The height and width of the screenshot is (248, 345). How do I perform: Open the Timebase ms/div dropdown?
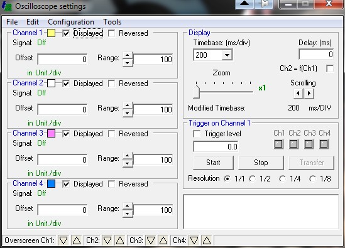click(227, 55)
